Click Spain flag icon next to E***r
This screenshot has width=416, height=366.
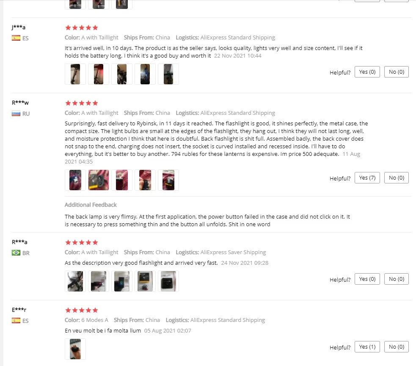[x=16, y=321]
